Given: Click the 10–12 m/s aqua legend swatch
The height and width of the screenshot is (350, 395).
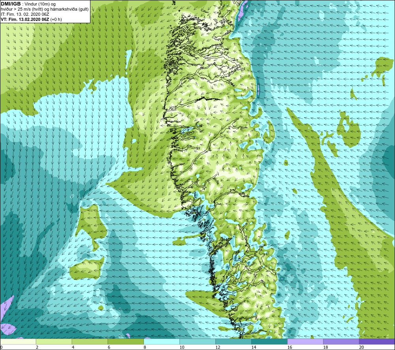Looking at the screenshot, I should (x=197, y=341).
